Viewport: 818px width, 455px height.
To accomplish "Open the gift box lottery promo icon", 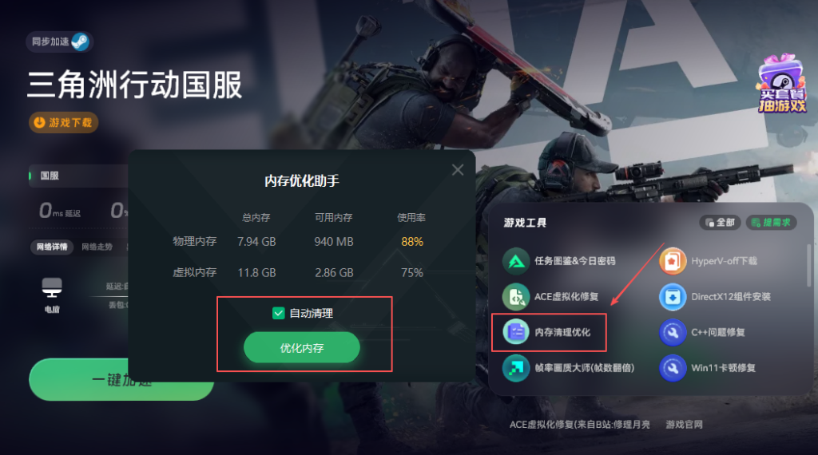I will coord(781,83).
